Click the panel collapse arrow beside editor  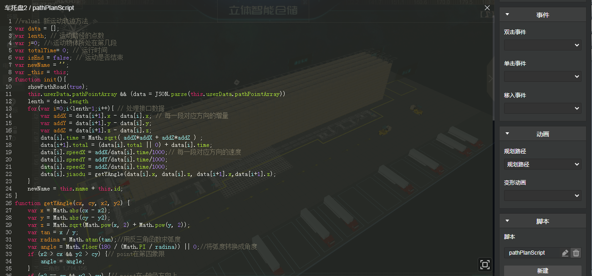click(490, 79)
